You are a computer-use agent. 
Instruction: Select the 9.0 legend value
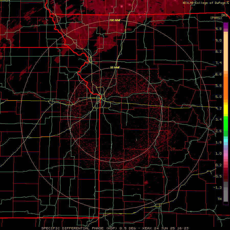coord(218,40)
